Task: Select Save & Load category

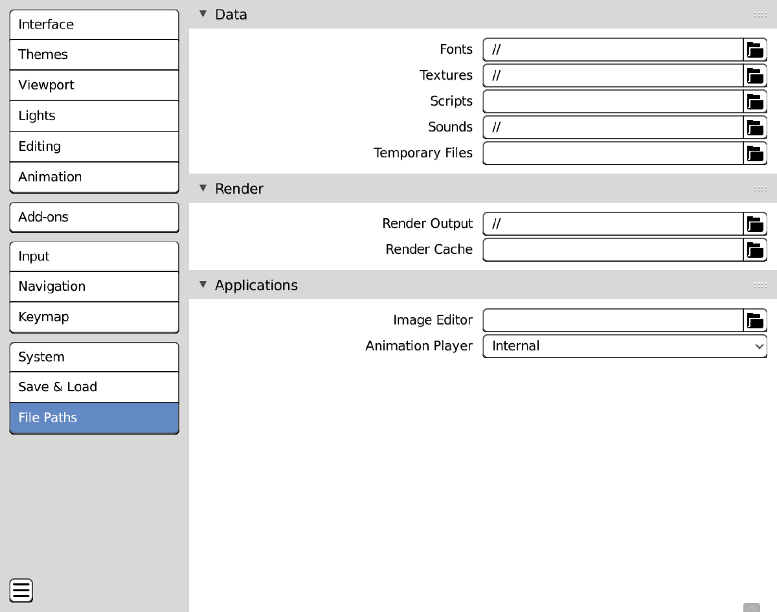Action: (94, 387)
